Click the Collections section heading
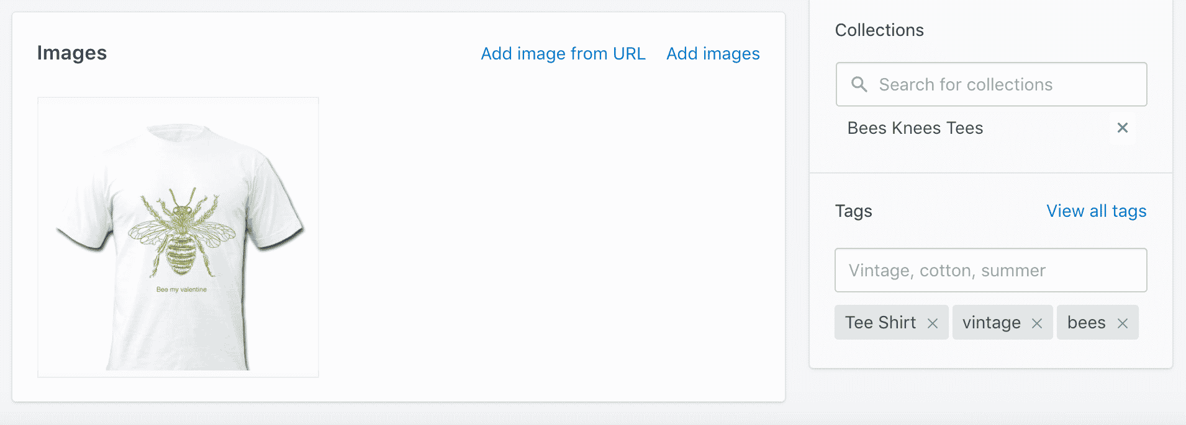 (x=879, y=30)
